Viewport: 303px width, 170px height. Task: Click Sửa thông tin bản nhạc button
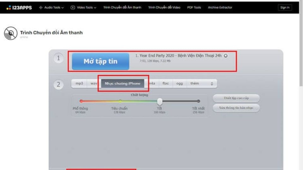[236, 108]
